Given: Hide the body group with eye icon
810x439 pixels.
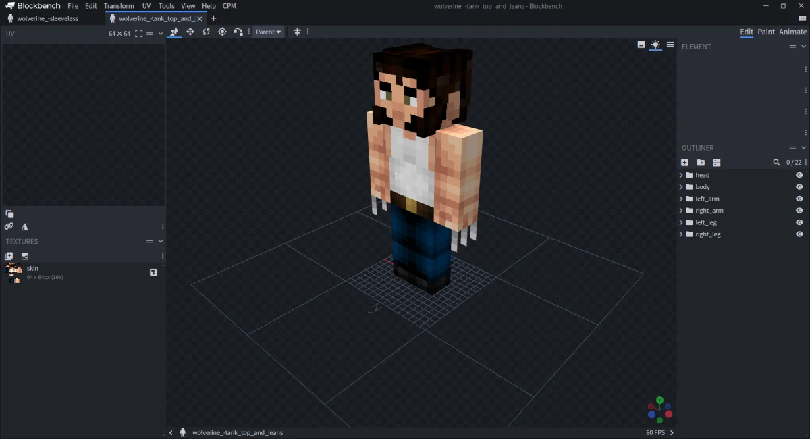Looking at the screenshot, I should [799, 187].
